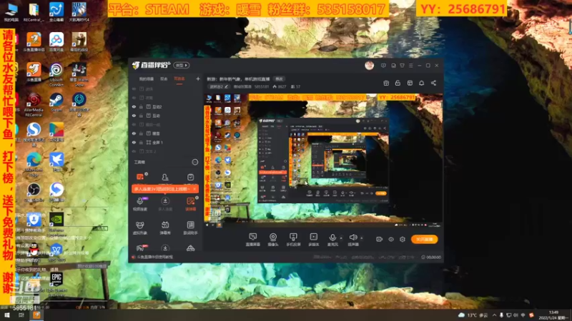Image resolution: width=572 pixels, height=321 pixels.
Task: Show the hidden topmost layer in the list
Action: click(x=134, y=89)
